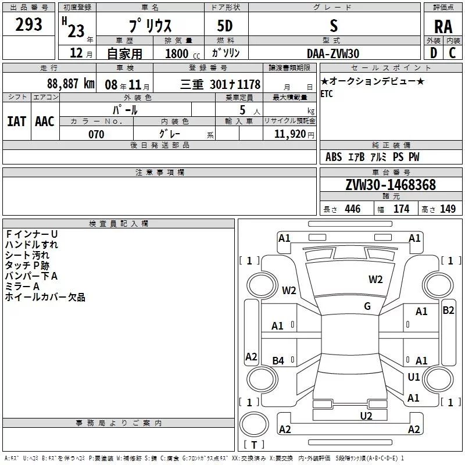Screen dimensions: 465x465
Task: Click the width value 174
Action: coord(401,209)
